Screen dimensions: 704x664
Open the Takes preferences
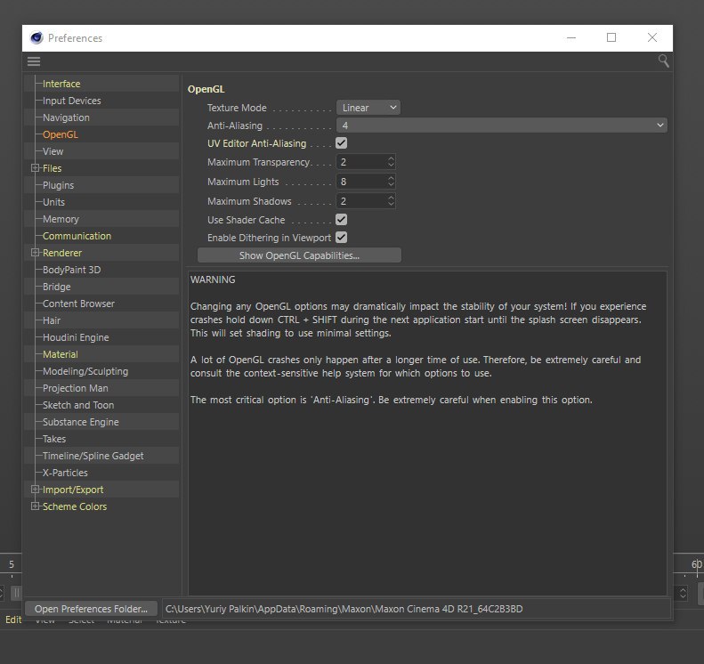pos(54,439)
